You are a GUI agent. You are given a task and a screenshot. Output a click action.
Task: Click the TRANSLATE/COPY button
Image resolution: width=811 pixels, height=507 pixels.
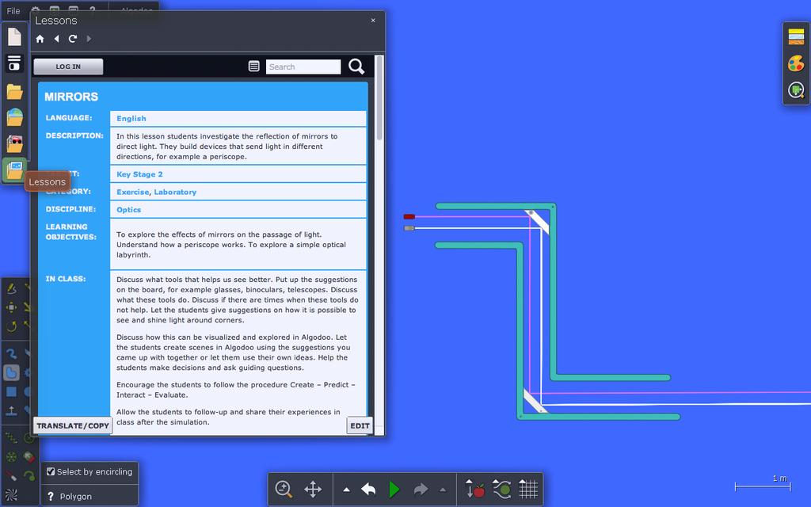pos(72,425)
